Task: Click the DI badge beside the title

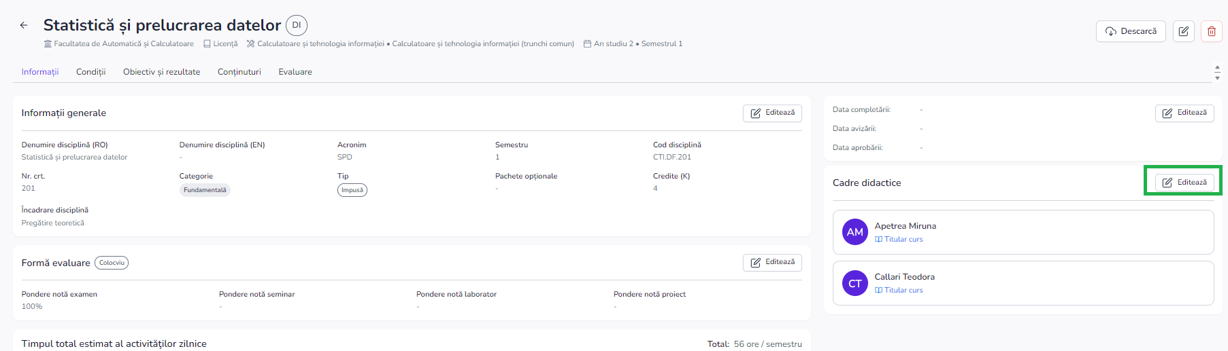Action: pyautogui.click(x=297, y=25)
